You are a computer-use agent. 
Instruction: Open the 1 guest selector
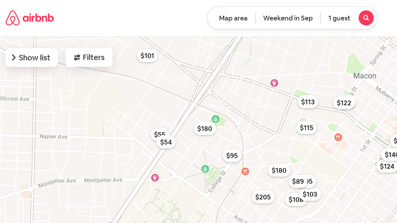[339, 18]
